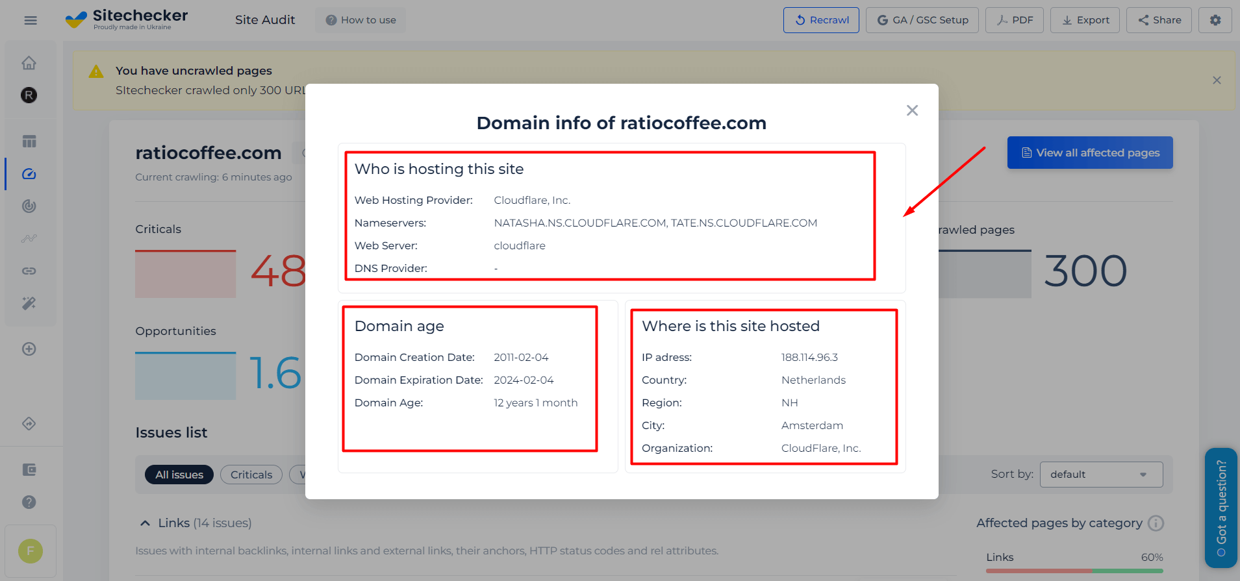
Task: Open the wallet billing icon
Action: [29, 469]
